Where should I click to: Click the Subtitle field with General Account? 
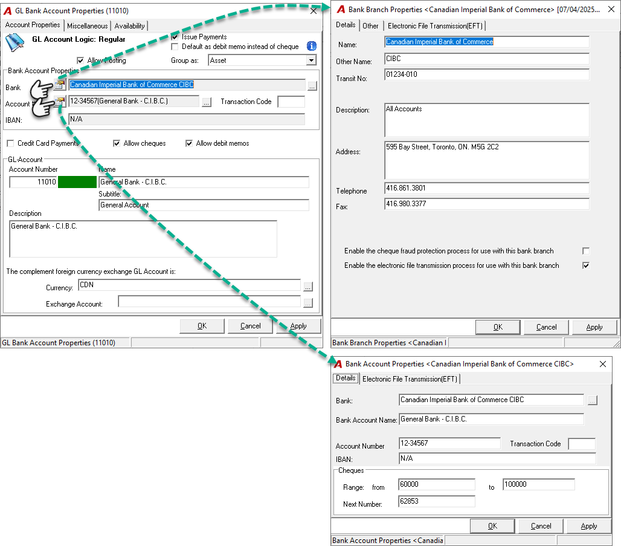click(204, 205)
